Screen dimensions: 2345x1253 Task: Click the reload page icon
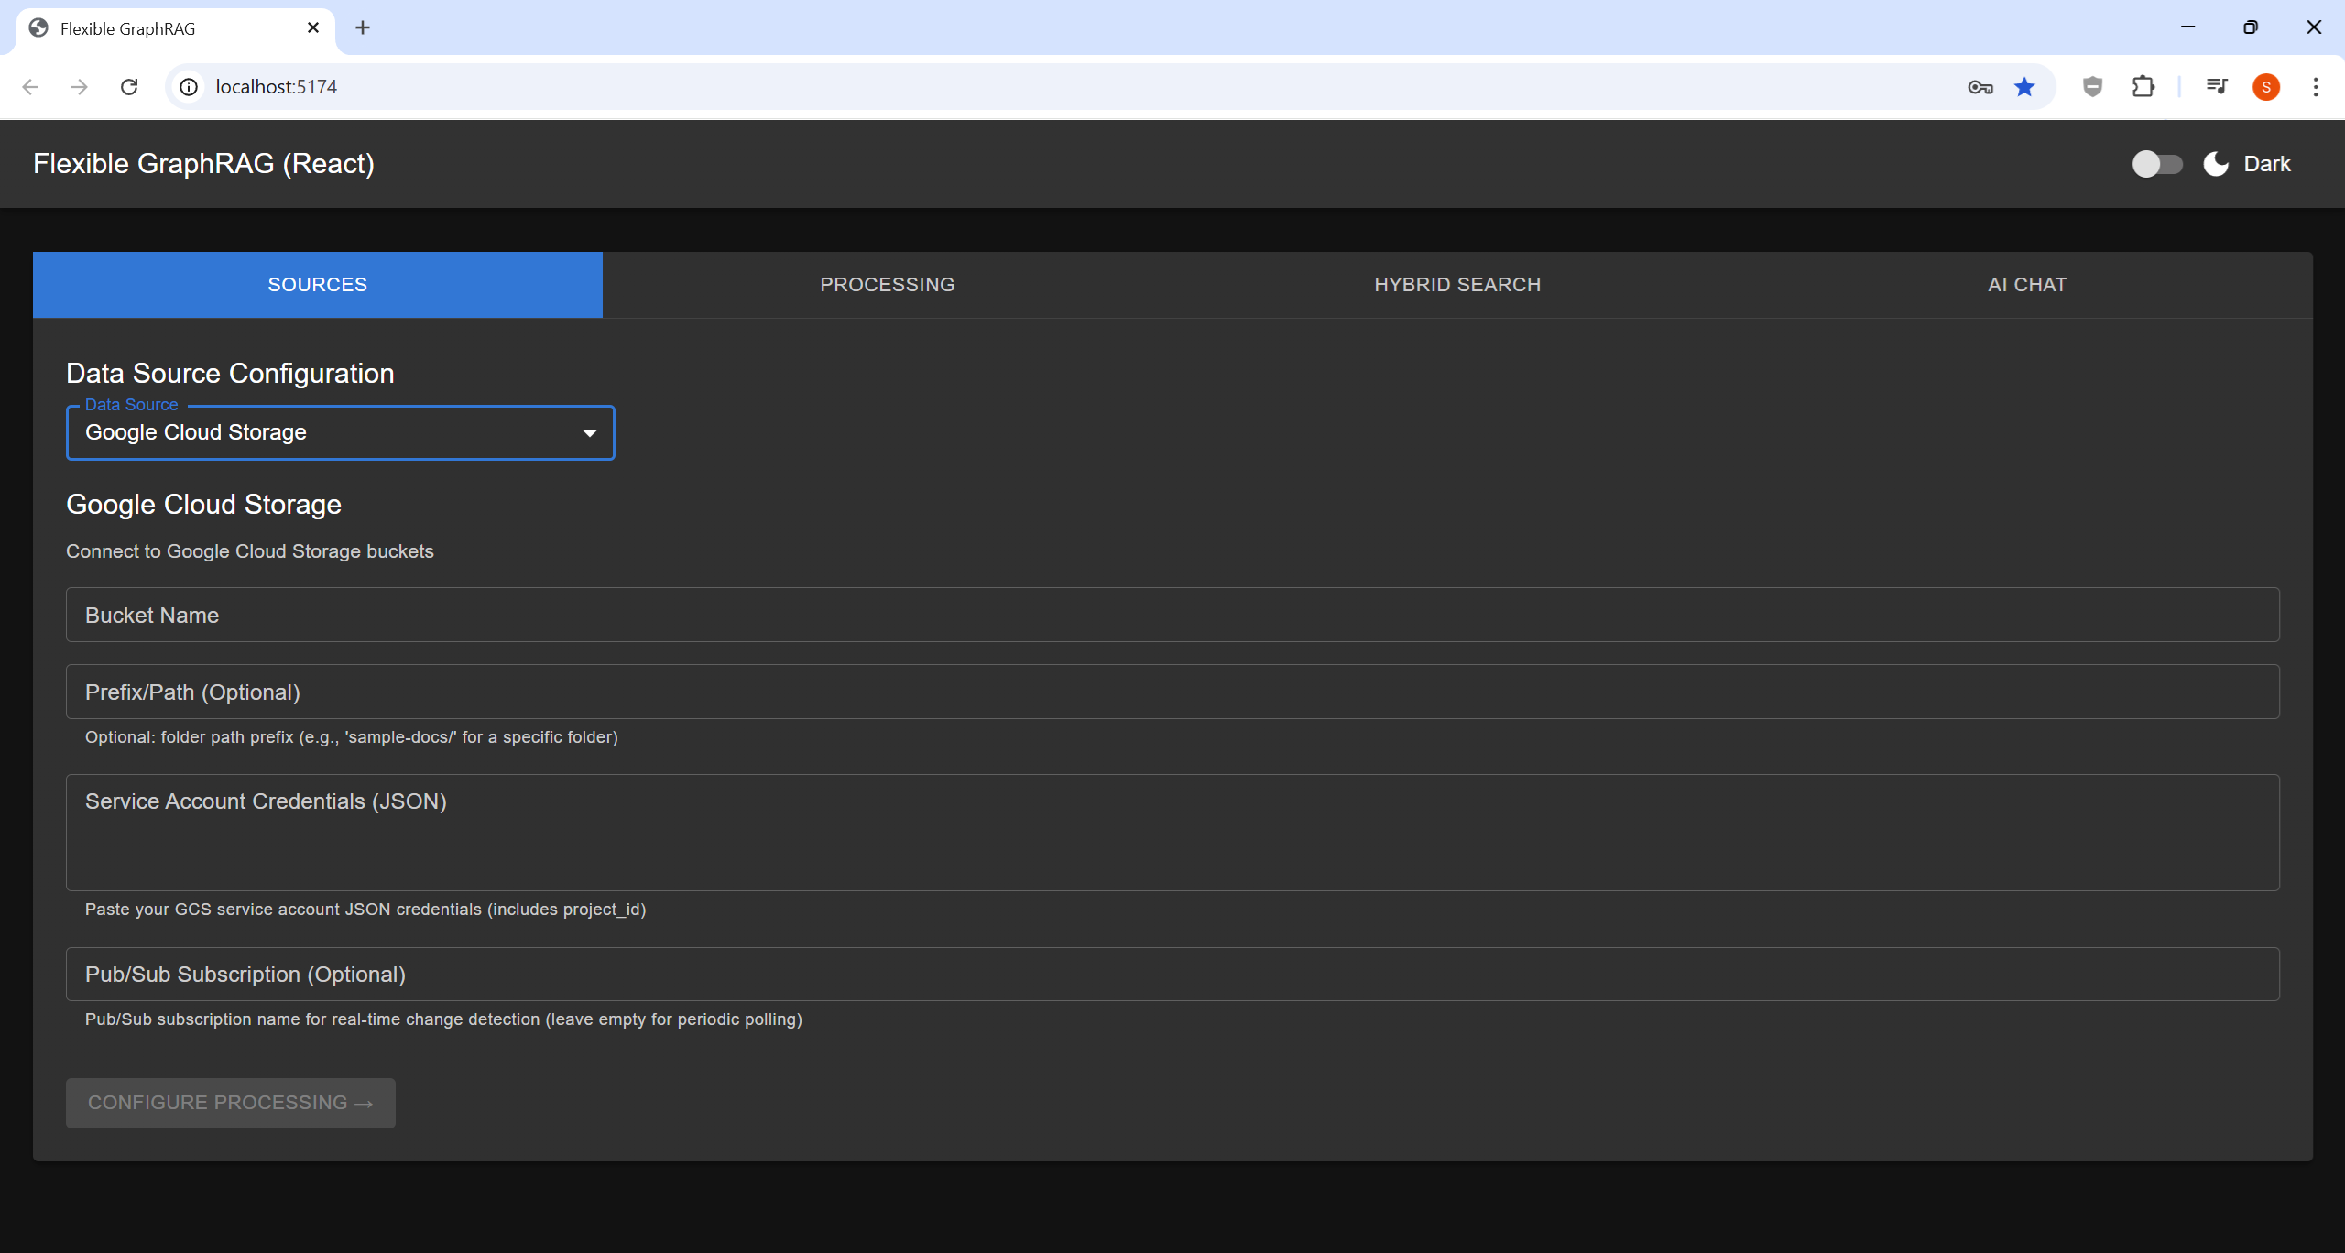pos(129,86)
